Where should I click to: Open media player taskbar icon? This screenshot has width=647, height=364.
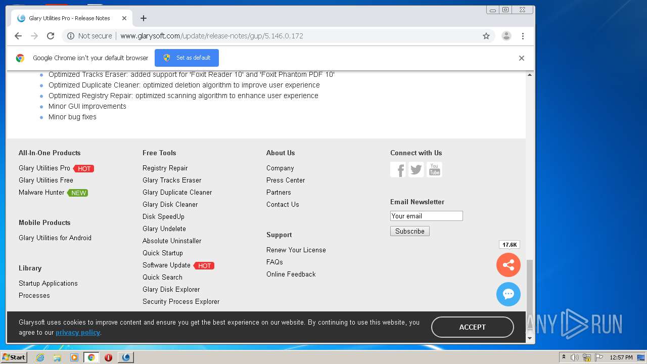tap(74, 357)
